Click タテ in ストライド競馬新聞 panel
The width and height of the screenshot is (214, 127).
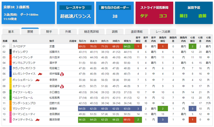tap(144, 16)
